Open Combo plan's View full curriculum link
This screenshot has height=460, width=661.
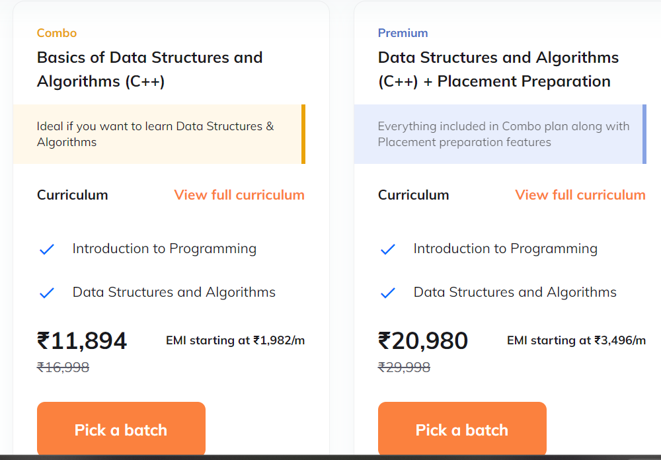pos(239,195)
